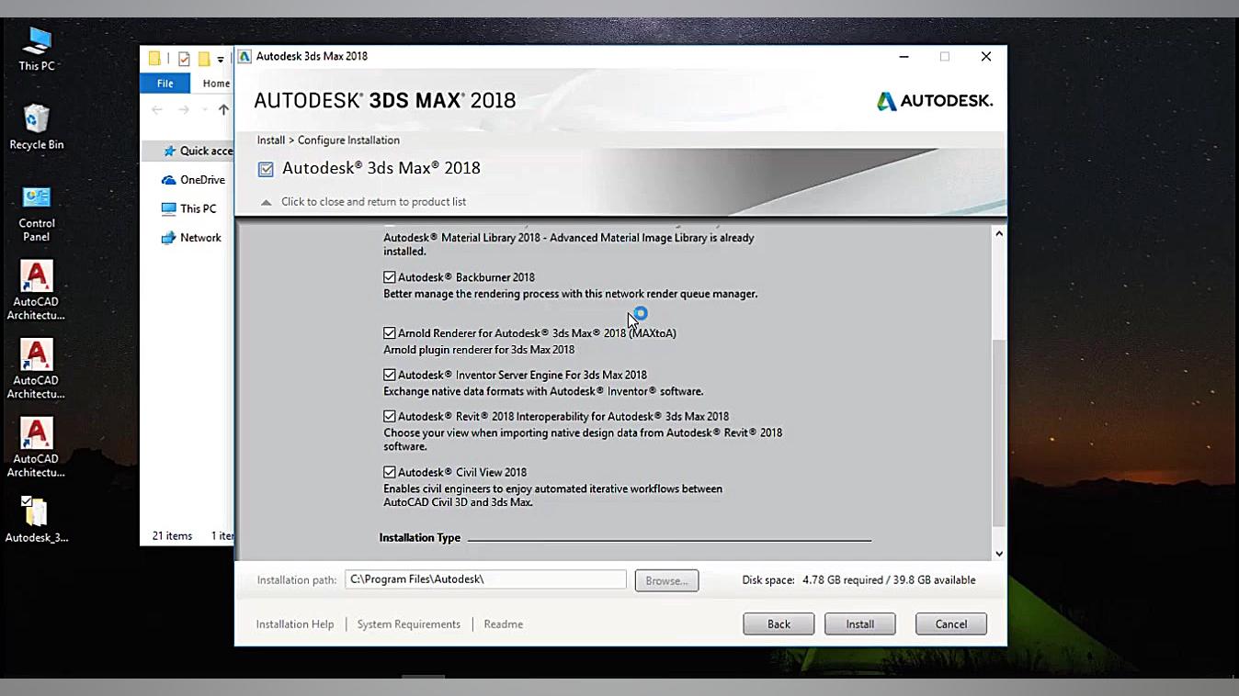Image resolution: width=1239 pixels, height=696 pixels.
Task: Open the Installation Help link
Action: click(295, 624)
